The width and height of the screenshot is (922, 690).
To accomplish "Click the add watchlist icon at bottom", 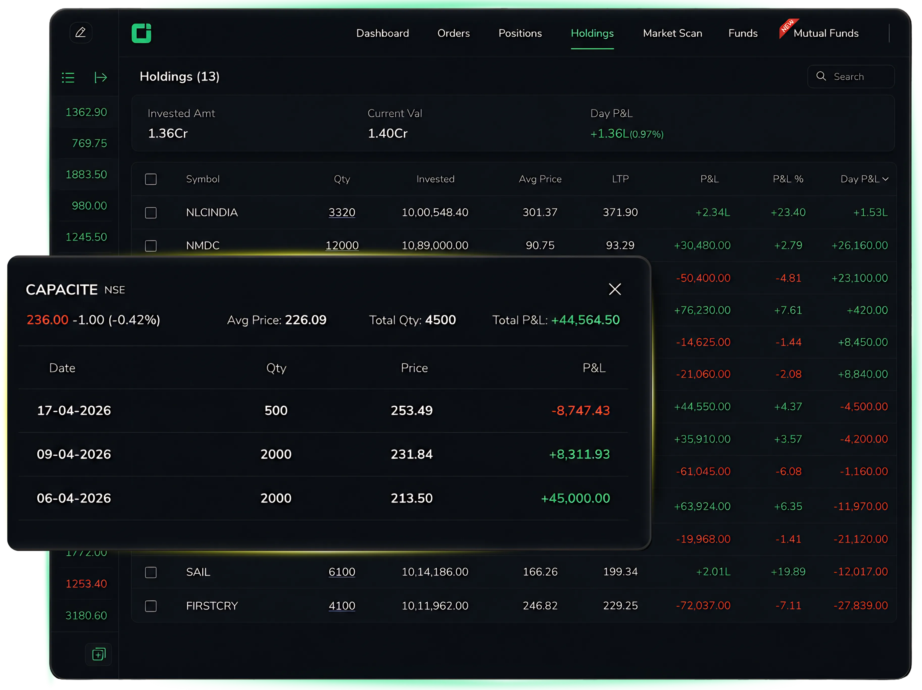I will pyautogui.click(x=99, y=654).
